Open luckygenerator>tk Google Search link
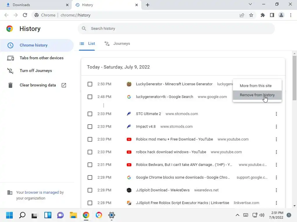297x222 pixels. pos(164,97)
